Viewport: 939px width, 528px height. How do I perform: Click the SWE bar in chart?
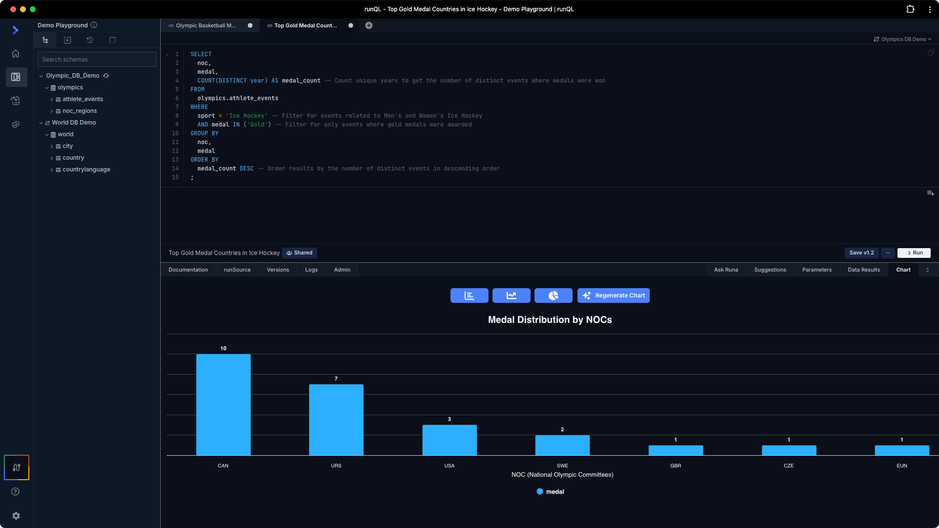point(562,445)
